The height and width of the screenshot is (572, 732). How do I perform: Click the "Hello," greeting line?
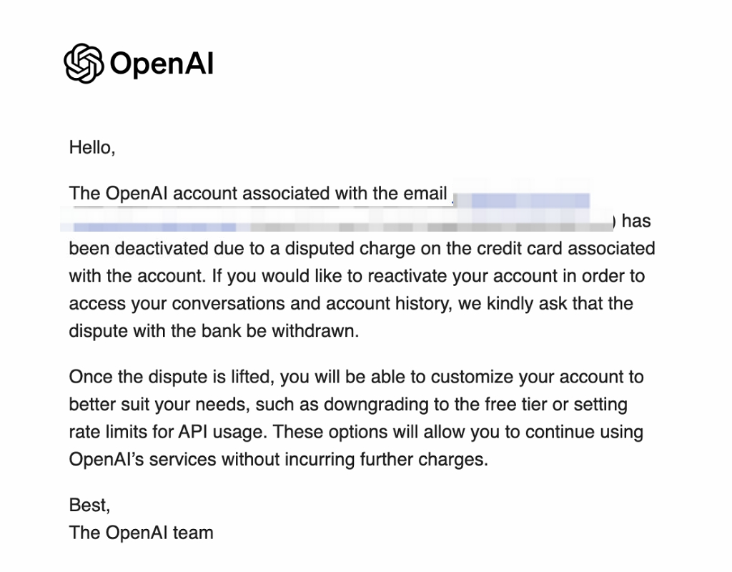[x=92, y=147]
